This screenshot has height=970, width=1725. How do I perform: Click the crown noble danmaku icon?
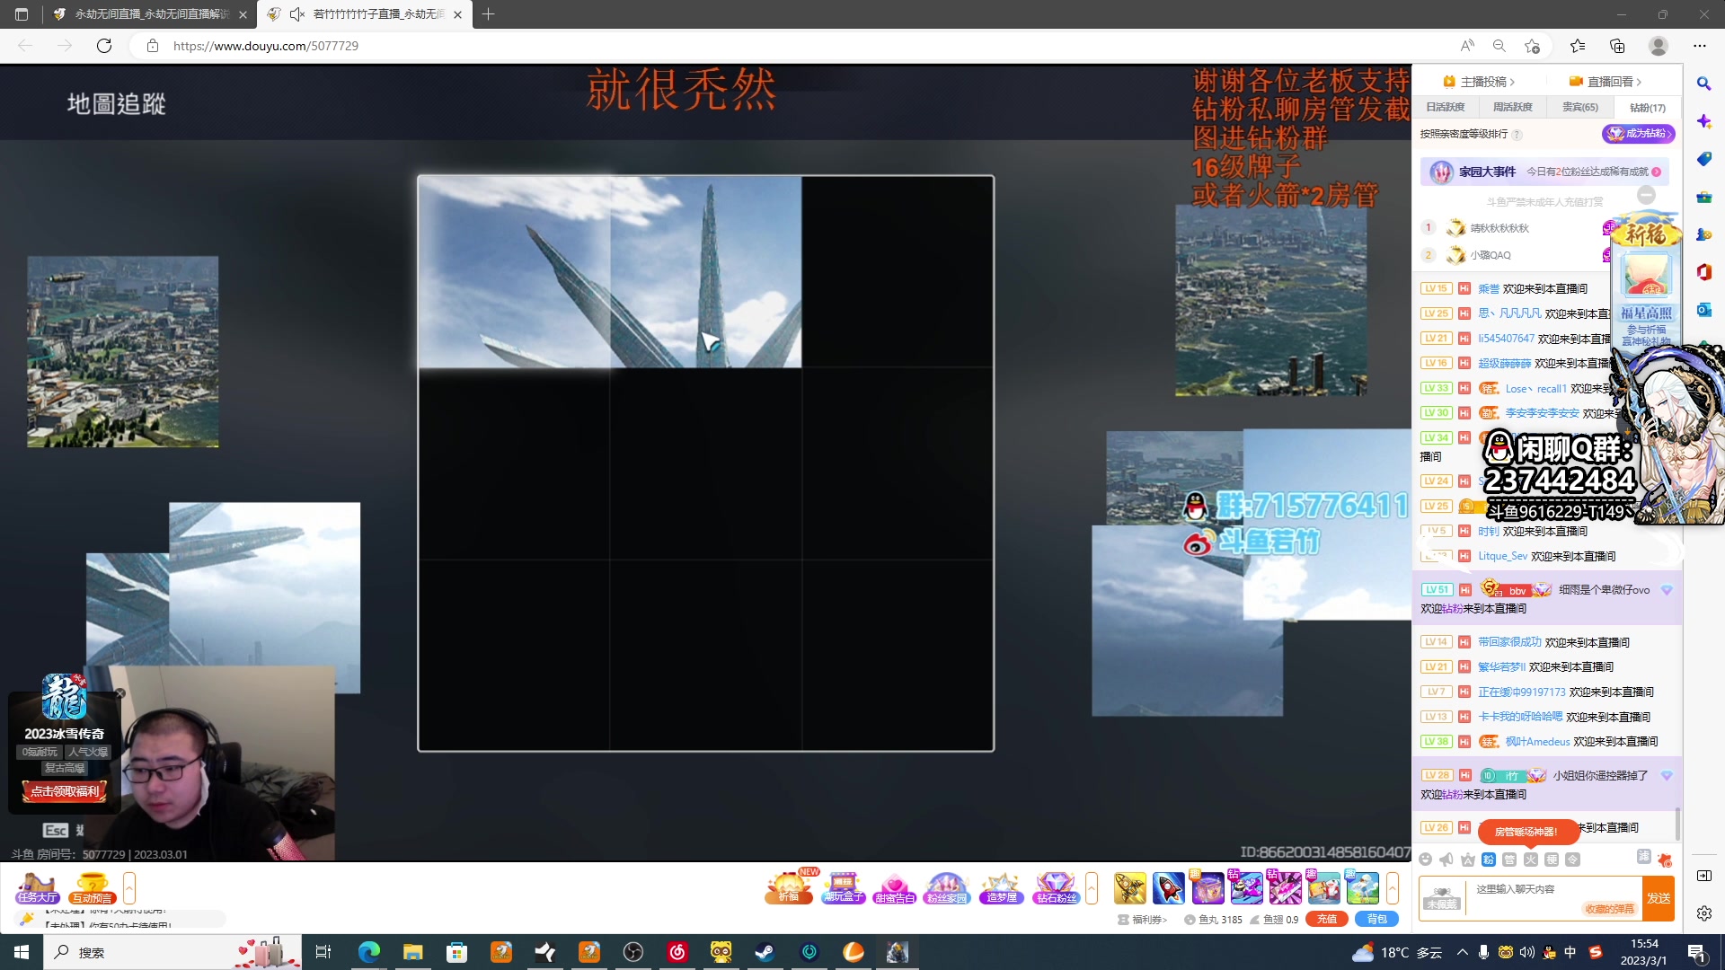tap(1468, 860)
